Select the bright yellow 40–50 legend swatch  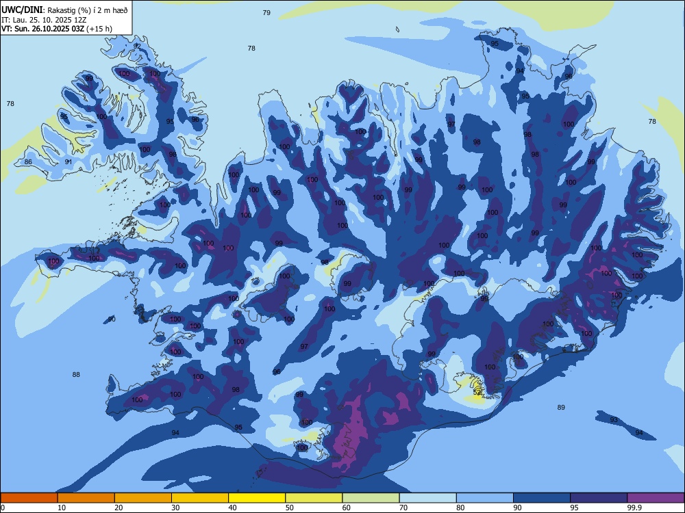pyautogui.click(x=257, y=498)
